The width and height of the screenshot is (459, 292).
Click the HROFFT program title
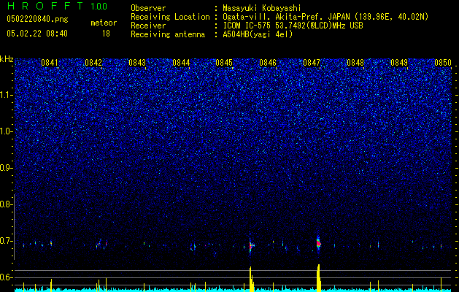(45, 6)
